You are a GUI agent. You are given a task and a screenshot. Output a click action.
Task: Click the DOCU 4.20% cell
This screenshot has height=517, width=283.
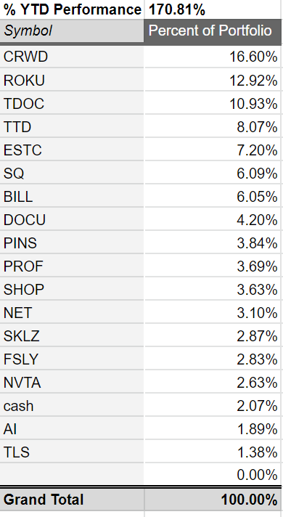point(213,220)
